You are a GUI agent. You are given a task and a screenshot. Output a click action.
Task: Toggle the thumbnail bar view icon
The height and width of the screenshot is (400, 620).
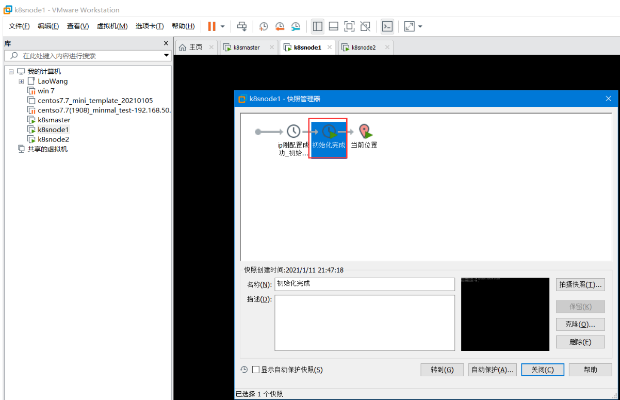[x=334, y=26]
